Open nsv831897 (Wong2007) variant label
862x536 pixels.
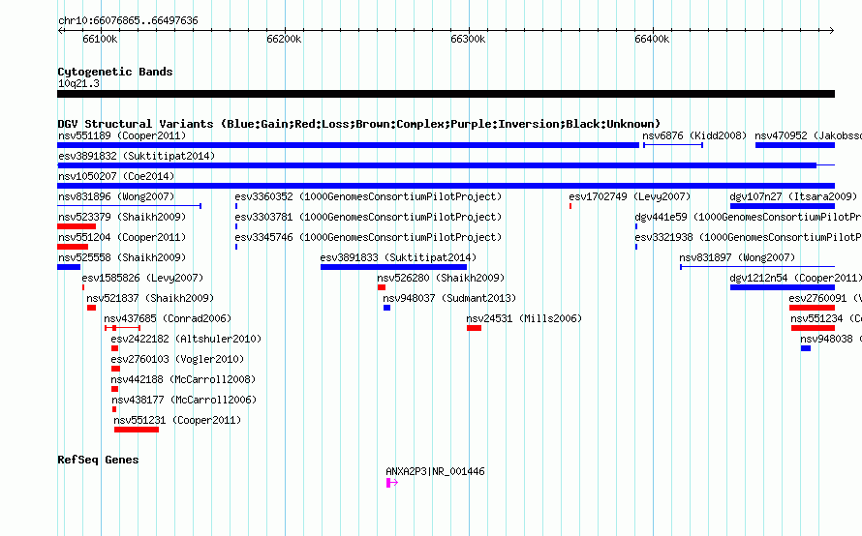(737, 257)
